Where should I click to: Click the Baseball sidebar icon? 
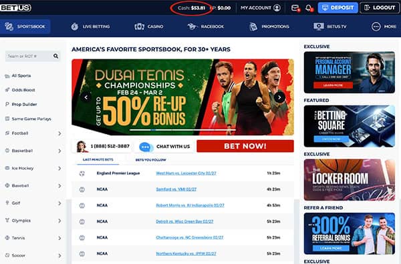(7, 185)
